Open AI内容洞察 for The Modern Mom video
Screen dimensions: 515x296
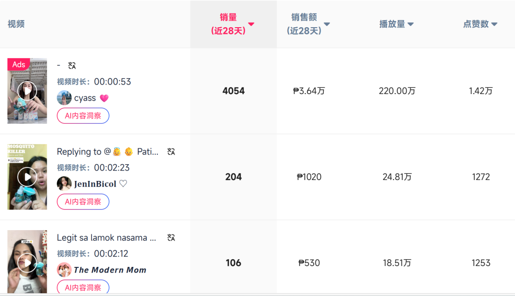tap(83, 287)
